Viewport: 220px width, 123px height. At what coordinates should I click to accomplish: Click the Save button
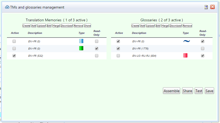209,91
